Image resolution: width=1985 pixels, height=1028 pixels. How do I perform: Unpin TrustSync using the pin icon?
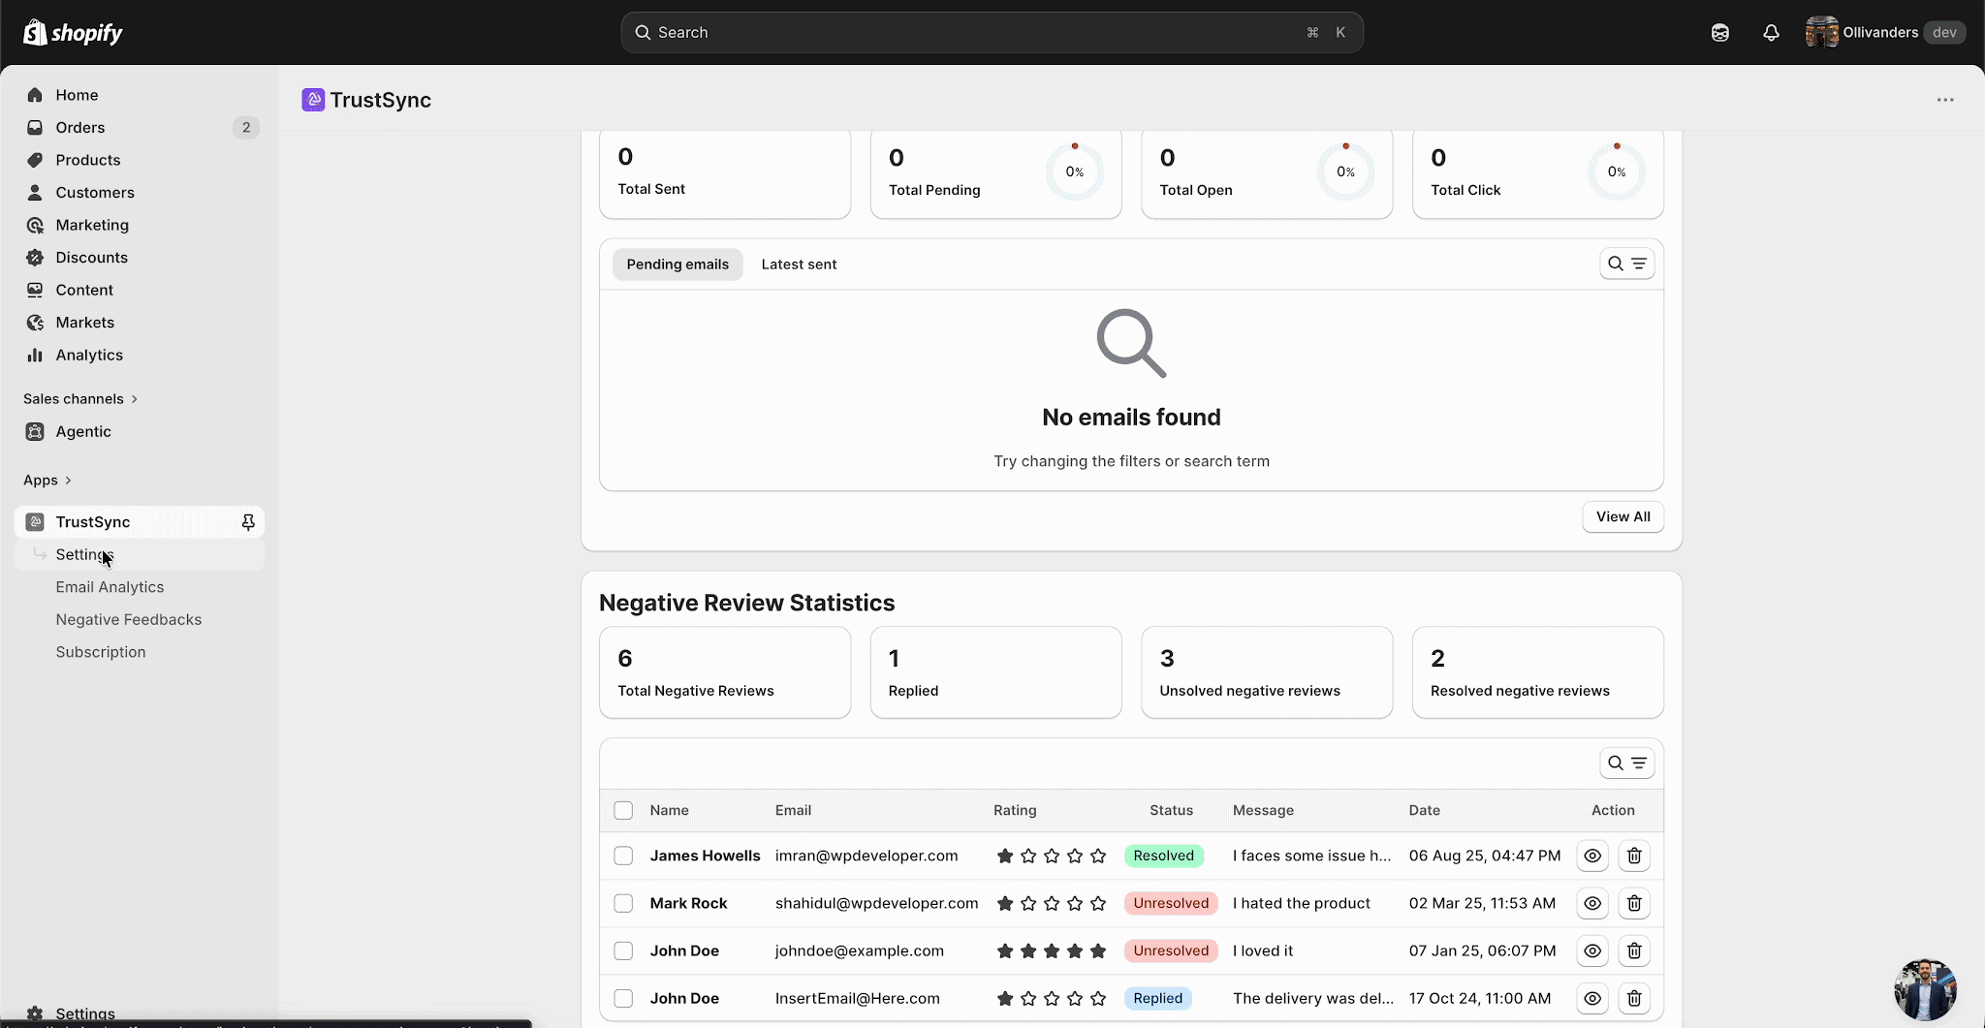click(x=248, y=522)
